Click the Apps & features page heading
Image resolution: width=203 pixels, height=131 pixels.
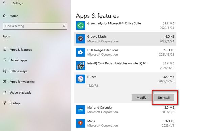pos(97,16)
